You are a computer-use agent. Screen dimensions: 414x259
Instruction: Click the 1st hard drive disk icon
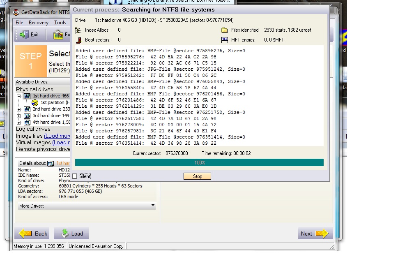(27, 96)
